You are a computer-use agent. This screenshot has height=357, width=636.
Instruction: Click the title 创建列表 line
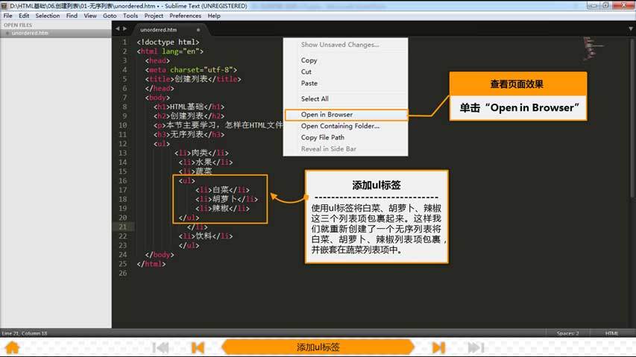point(193,79)
